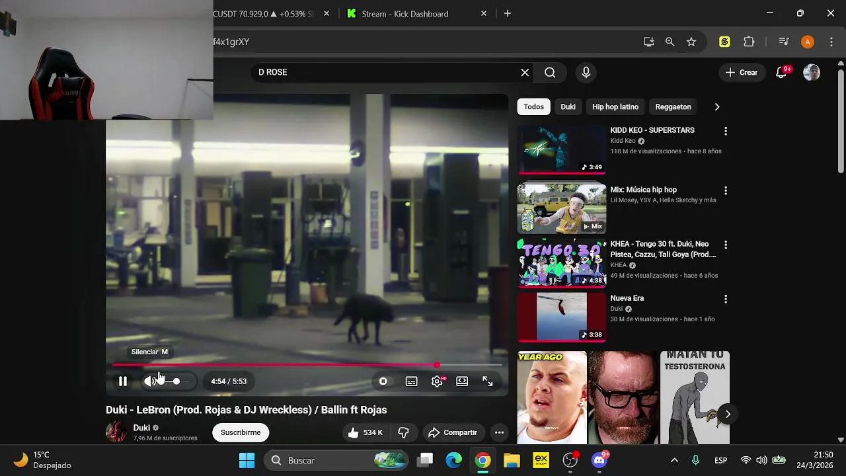Like the video with thumbs up
This screenshot has width=846, height=476.
365,432
